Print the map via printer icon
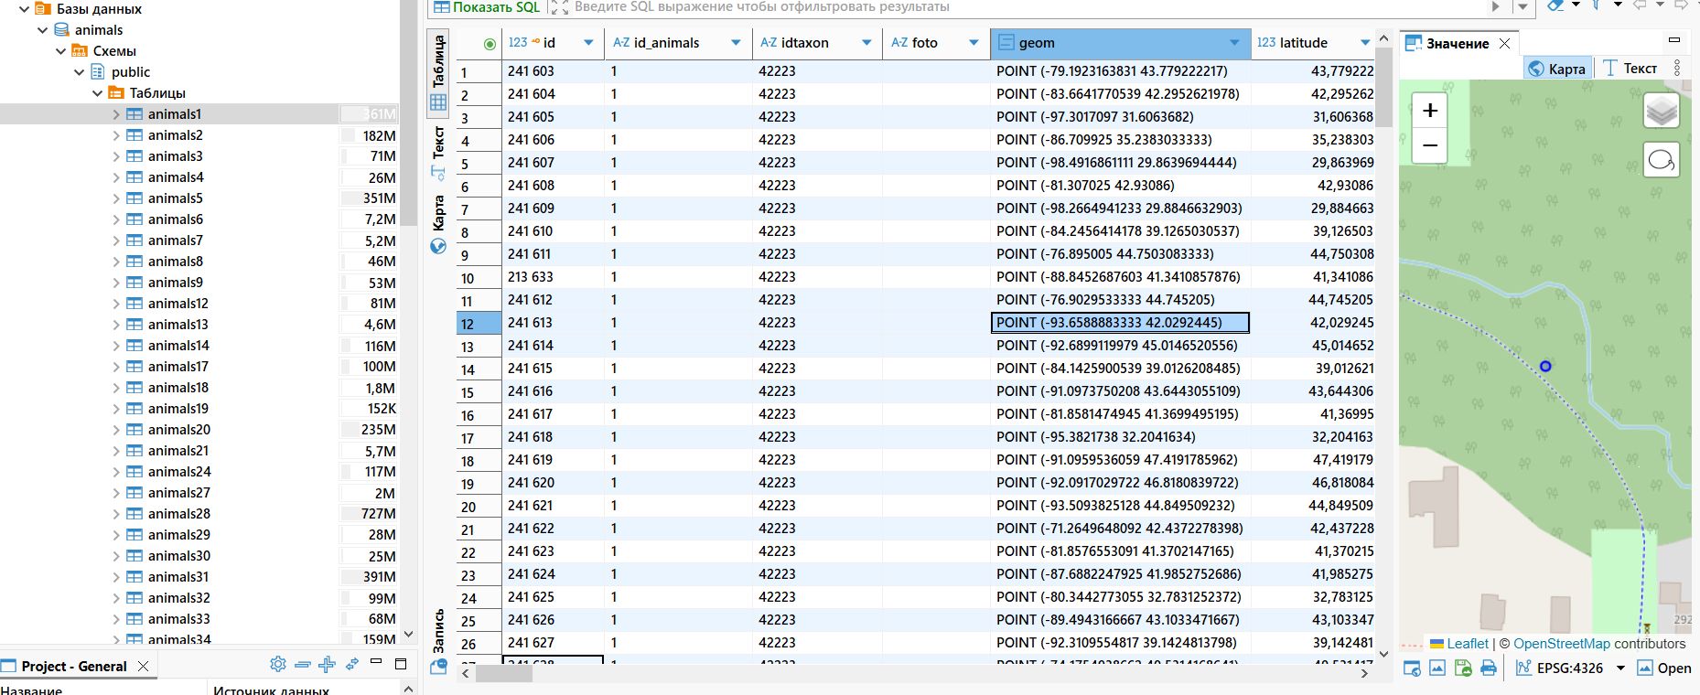This screenshot has width=1700, height=695. coord(1489,668)
